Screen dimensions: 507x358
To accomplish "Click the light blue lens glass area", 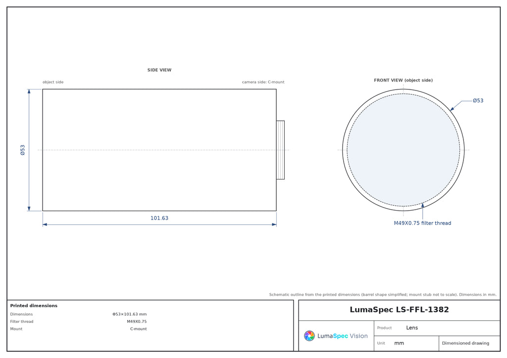I will [403, 150].
